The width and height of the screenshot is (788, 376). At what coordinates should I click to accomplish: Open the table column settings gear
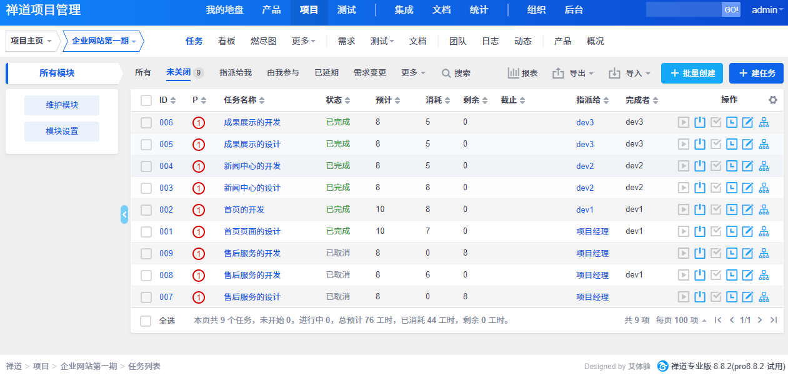coord(773,100)
